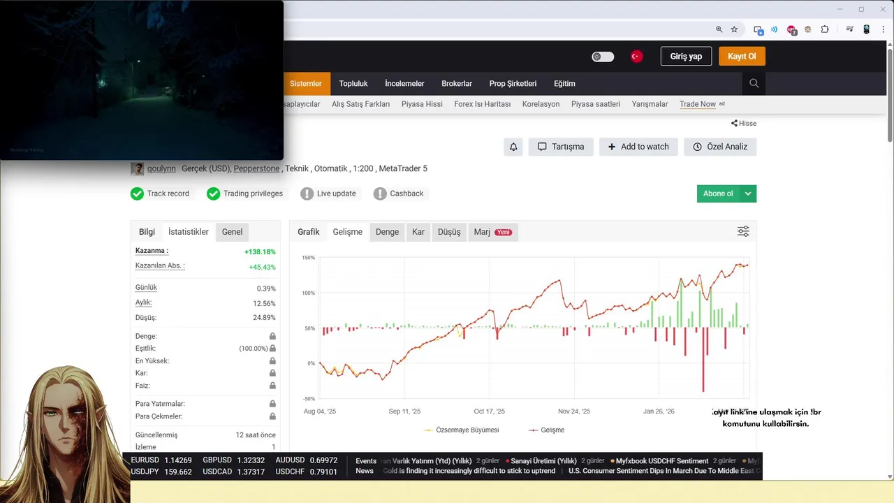This screenshot has width=894, height=503.
Task: Click the lock icon beside En Yüksek
Action: click(x=272, y=361)
